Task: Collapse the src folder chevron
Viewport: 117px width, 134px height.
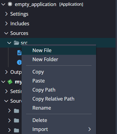Action: pyautogui.click(x=9, y=43)
